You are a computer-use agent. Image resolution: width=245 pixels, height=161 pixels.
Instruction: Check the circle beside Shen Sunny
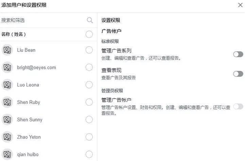89,120
